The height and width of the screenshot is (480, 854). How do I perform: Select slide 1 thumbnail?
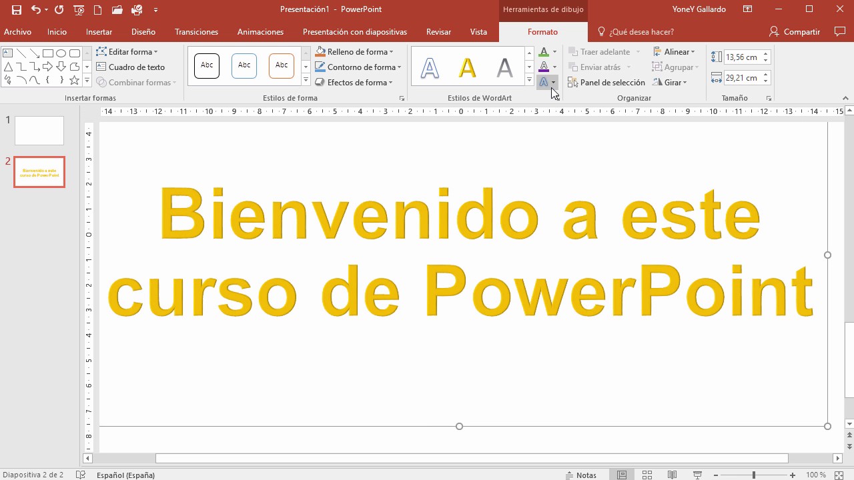pos(39,131)
